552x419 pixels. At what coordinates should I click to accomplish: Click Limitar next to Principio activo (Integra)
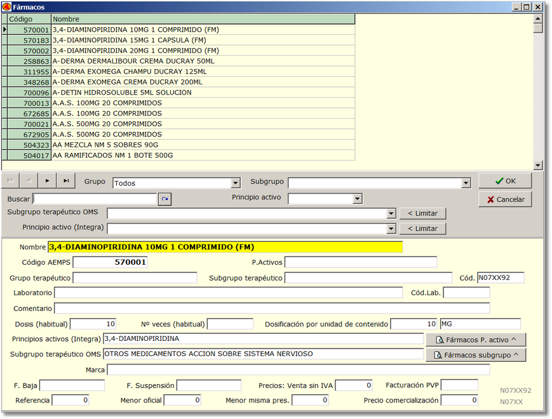click(423, 229)
